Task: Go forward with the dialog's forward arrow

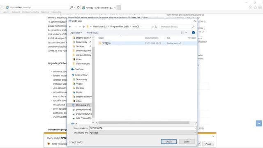Action: [x=76, y=27]
